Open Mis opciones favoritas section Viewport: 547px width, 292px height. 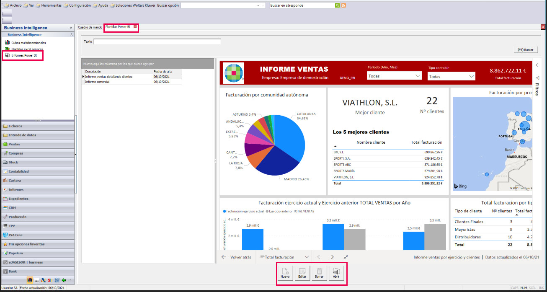click(38, 244)
